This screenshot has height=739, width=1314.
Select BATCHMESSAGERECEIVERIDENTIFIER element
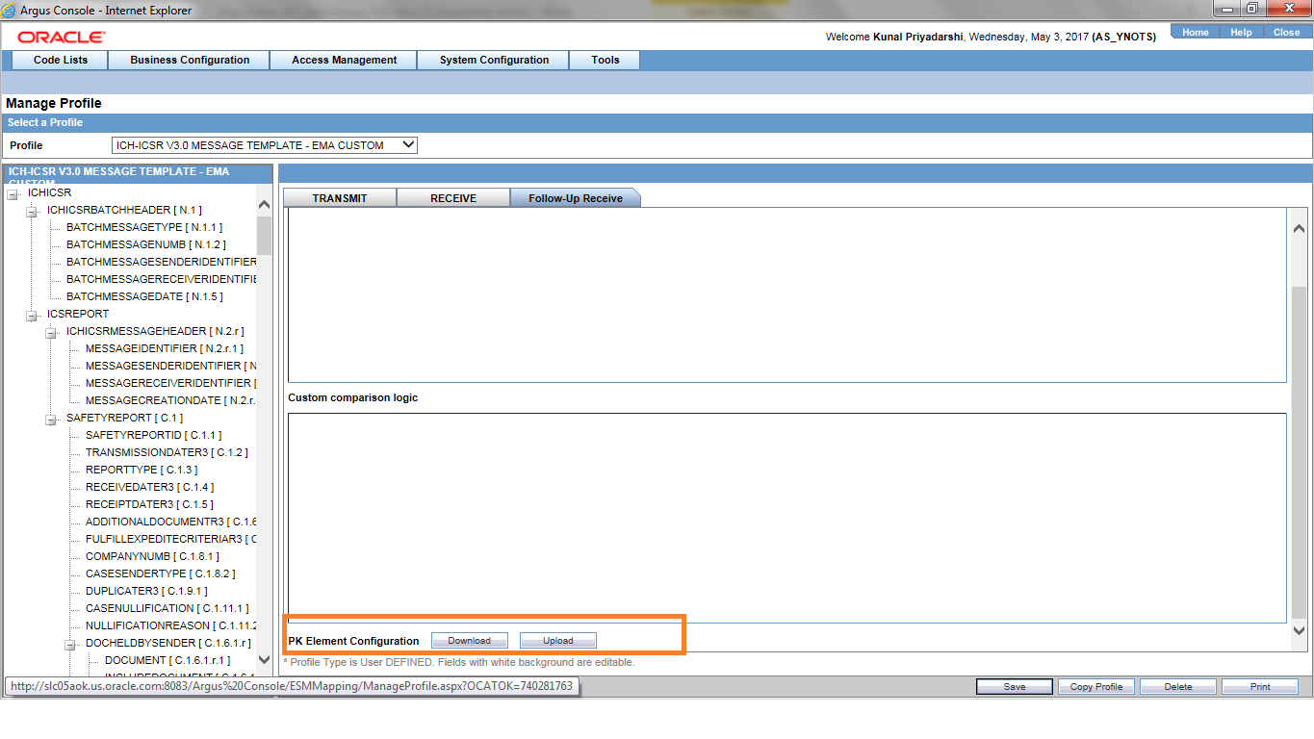(x=162, y=279)
